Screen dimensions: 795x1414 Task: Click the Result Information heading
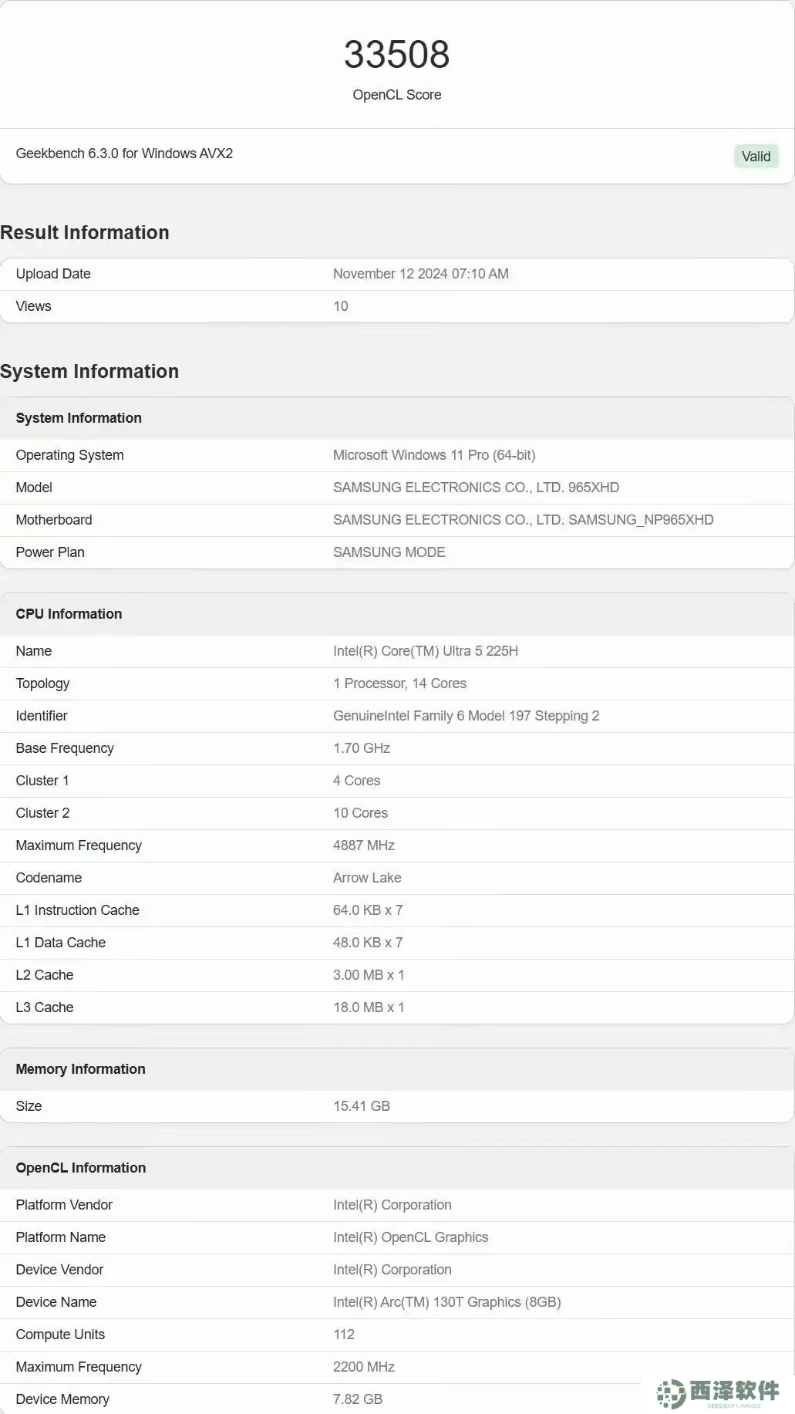tap(85, 233)
